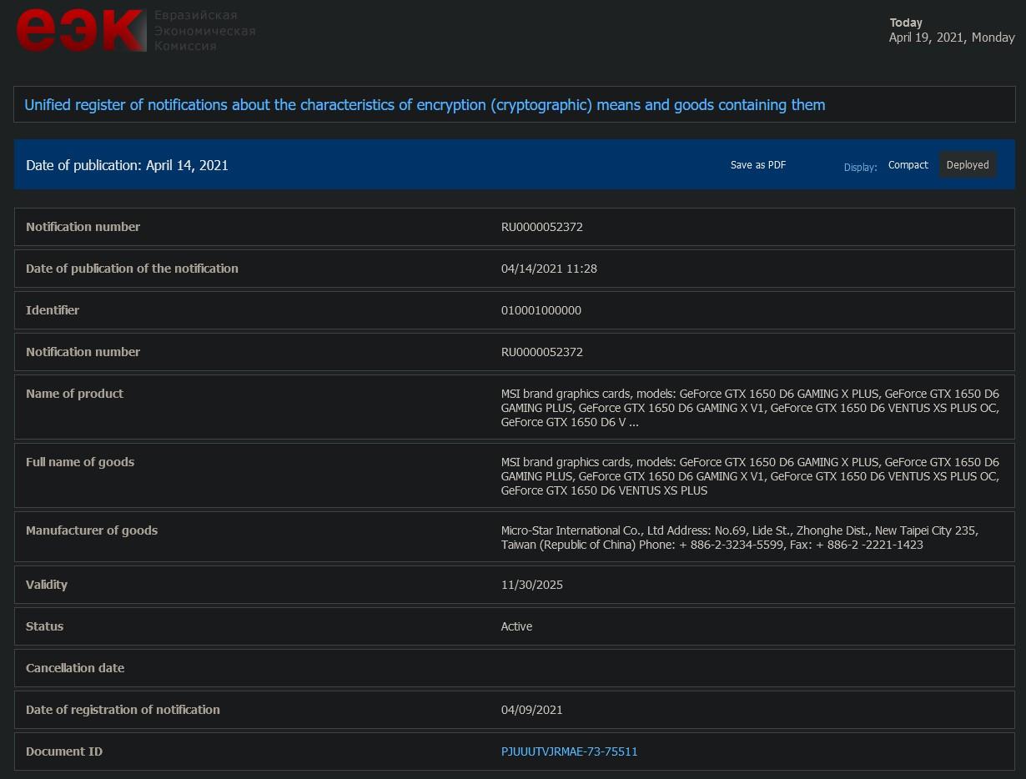This screenshot has width=1026, height=779.
Task: Click the 'Cancellation date' row label
Action: point(75,668)
